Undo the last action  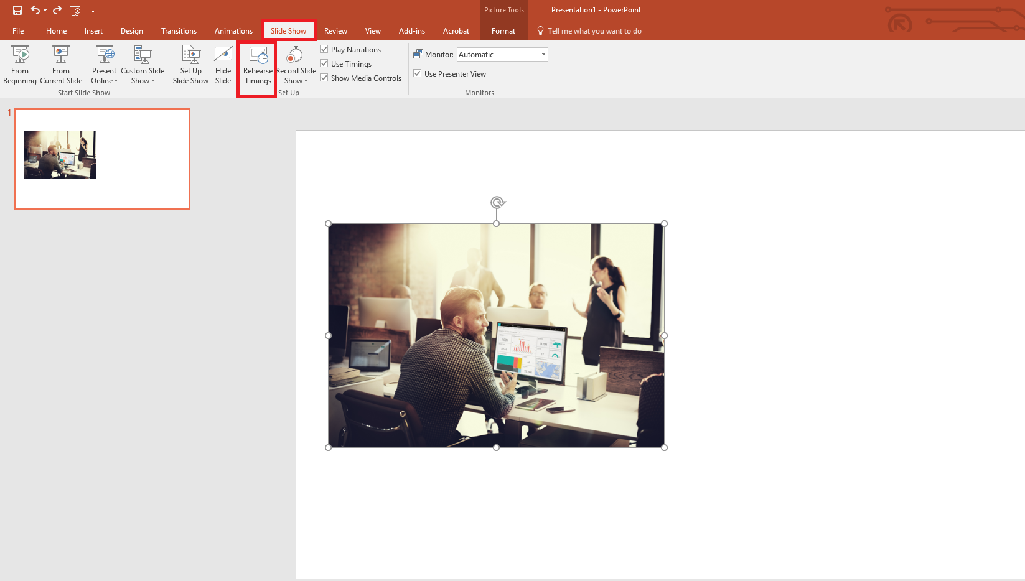(35, 10)
